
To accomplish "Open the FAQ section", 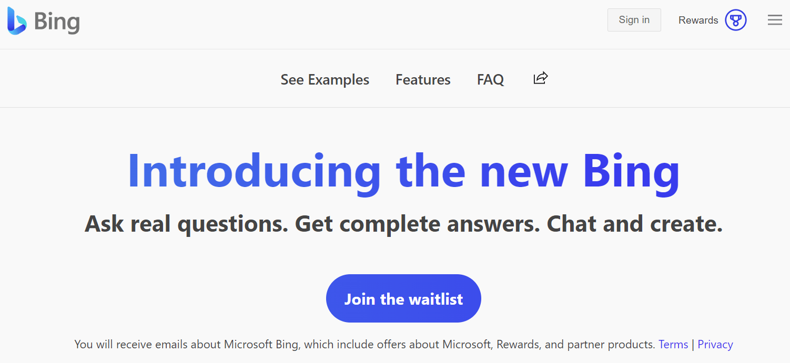I will tap(490, 79).
